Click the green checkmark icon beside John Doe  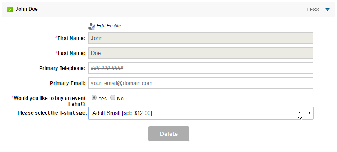[x=10, y=10]
